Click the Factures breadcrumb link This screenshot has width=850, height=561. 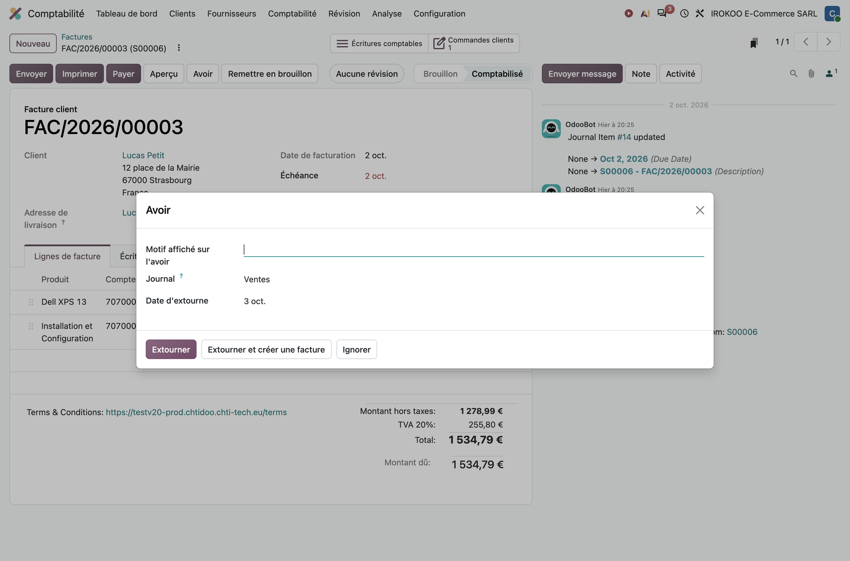(77, 37)
